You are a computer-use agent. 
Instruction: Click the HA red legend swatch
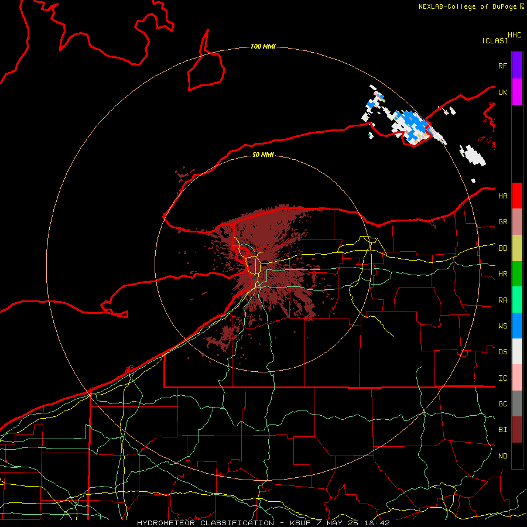517,196
